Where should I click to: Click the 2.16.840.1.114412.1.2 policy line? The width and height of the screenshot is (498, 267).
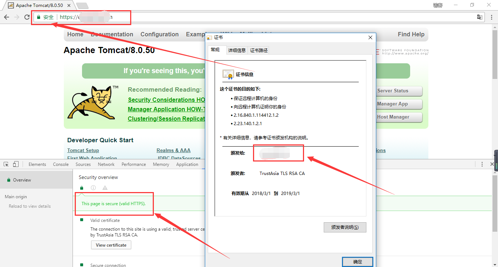click(x=256, y=115)
